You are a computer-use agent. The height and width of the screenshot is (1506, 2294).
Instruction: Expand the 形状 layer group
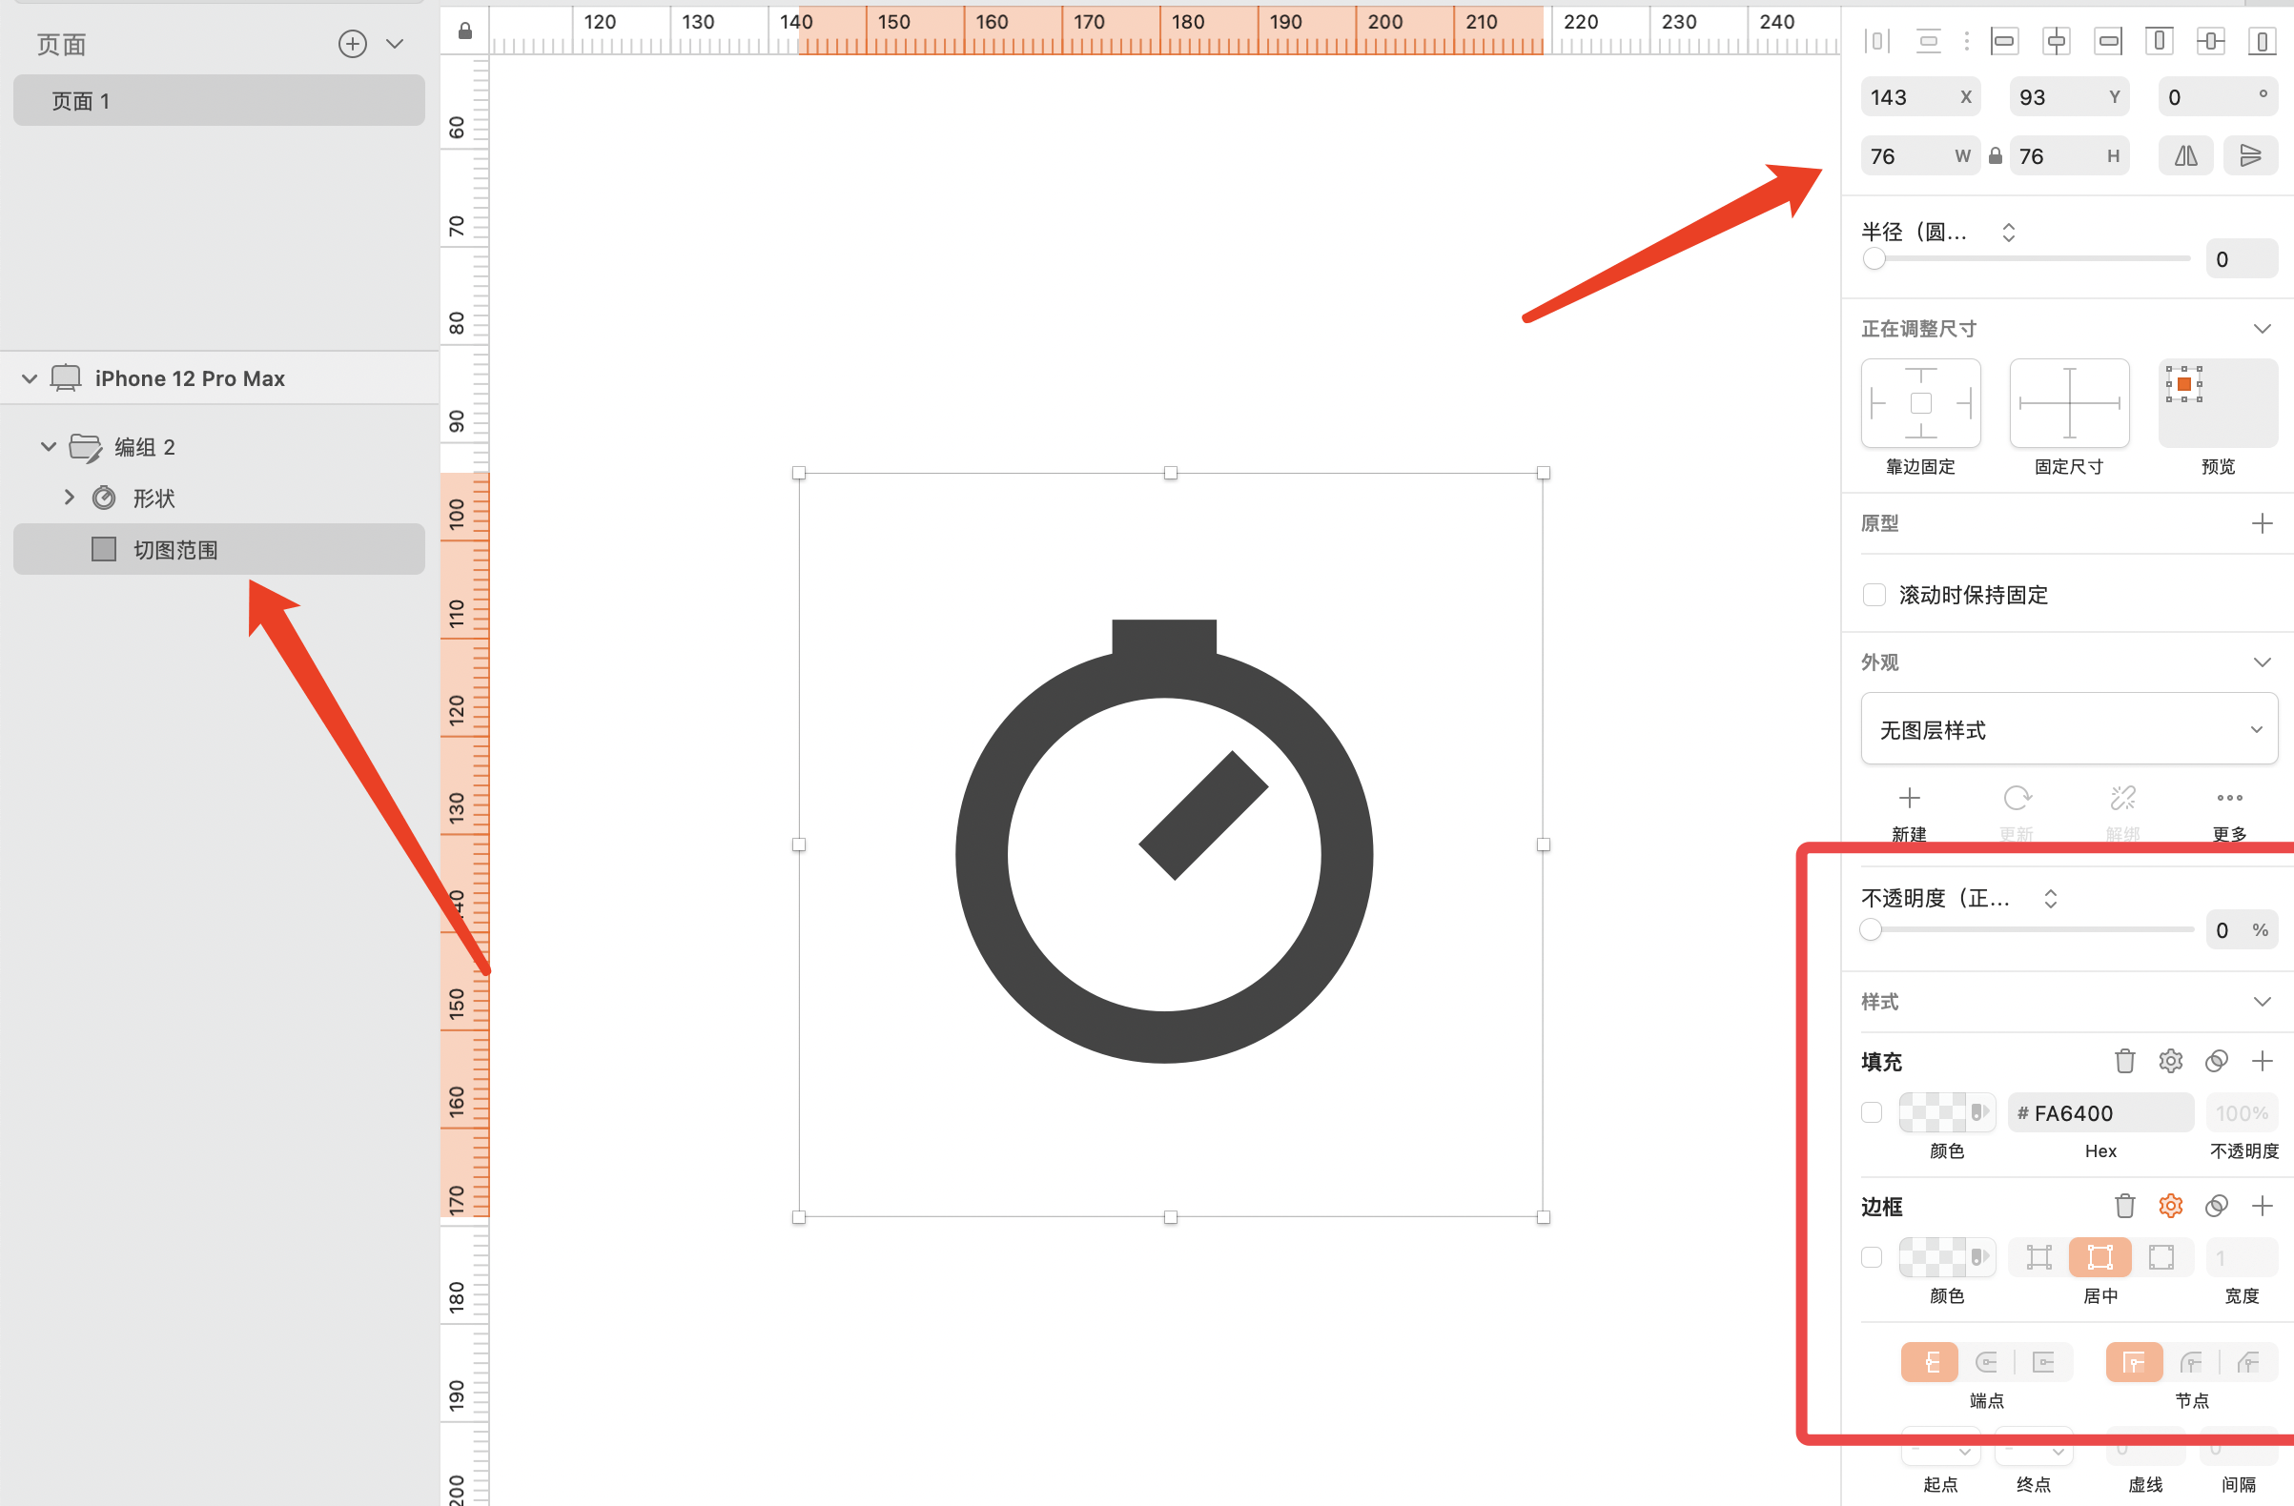point(69,498)
